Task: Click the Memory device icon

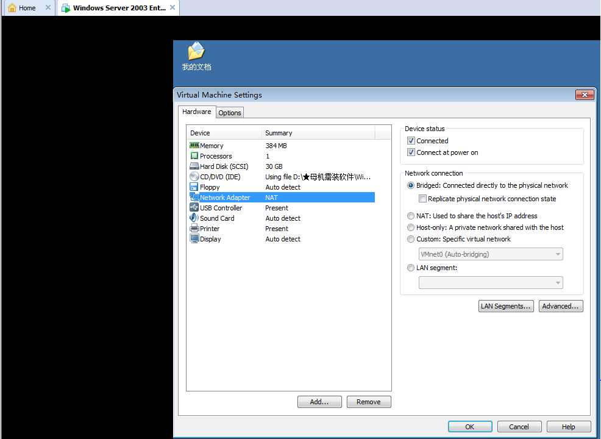Action: coord(194,145)
